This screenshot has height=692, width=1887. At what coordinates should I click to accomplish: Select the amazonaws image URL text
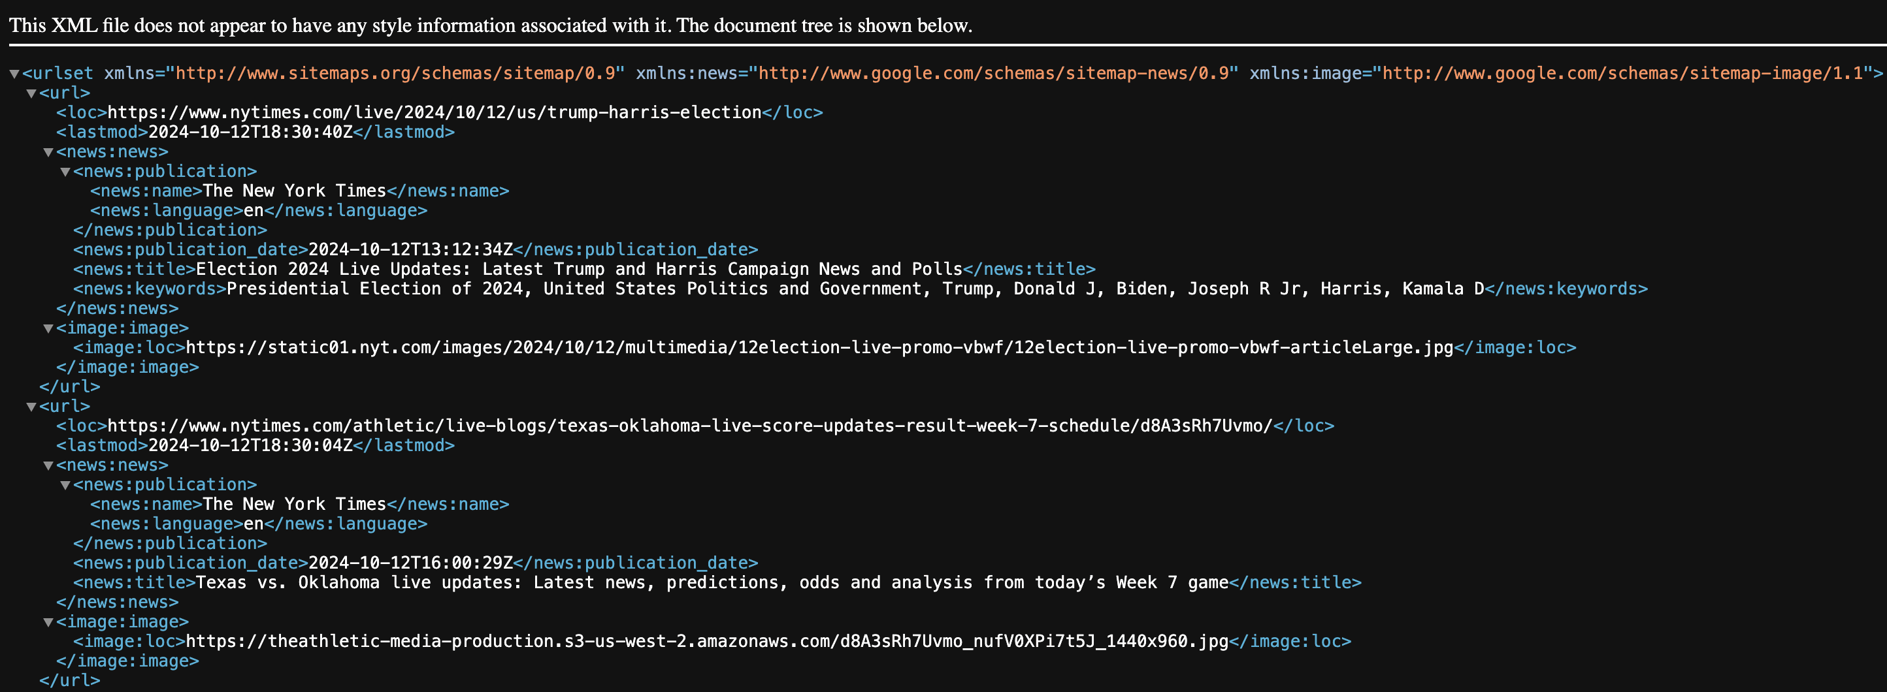tap(703, 640)
